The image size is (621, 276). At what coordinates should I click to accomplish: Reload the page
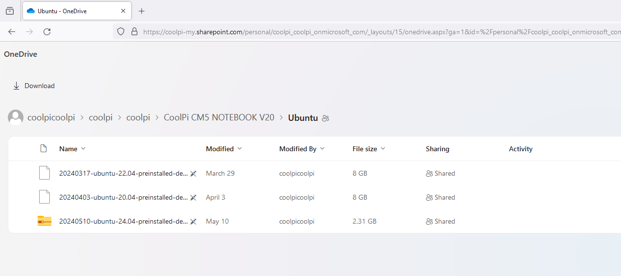47,31
